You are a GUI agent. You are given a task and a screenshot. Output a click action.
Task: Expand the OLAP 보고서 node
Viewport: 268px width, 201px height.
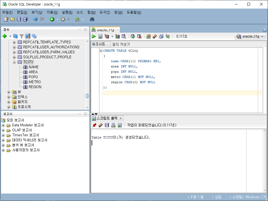coord(3,130)
